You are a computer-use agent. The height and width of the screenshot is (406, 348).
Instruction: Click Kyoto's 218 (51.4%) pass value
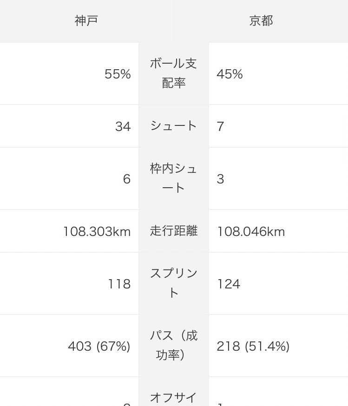pyautogui.click(x=253, y=346)
